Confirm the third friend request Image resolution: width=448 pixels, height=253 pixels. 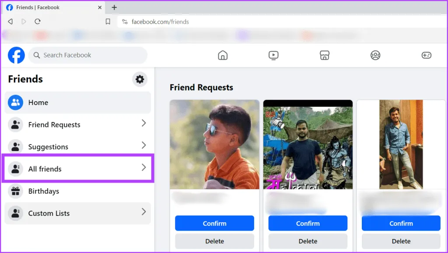tap(401, 223)
